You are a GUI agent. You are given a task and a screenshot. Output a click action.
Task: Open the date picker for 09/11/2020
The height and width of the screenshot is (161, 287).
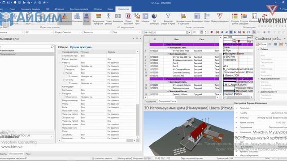(x=188, y=32)
